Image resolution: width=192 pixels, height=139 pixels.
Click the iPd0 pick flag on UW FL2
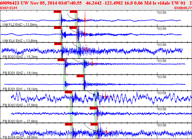point(57,12)
